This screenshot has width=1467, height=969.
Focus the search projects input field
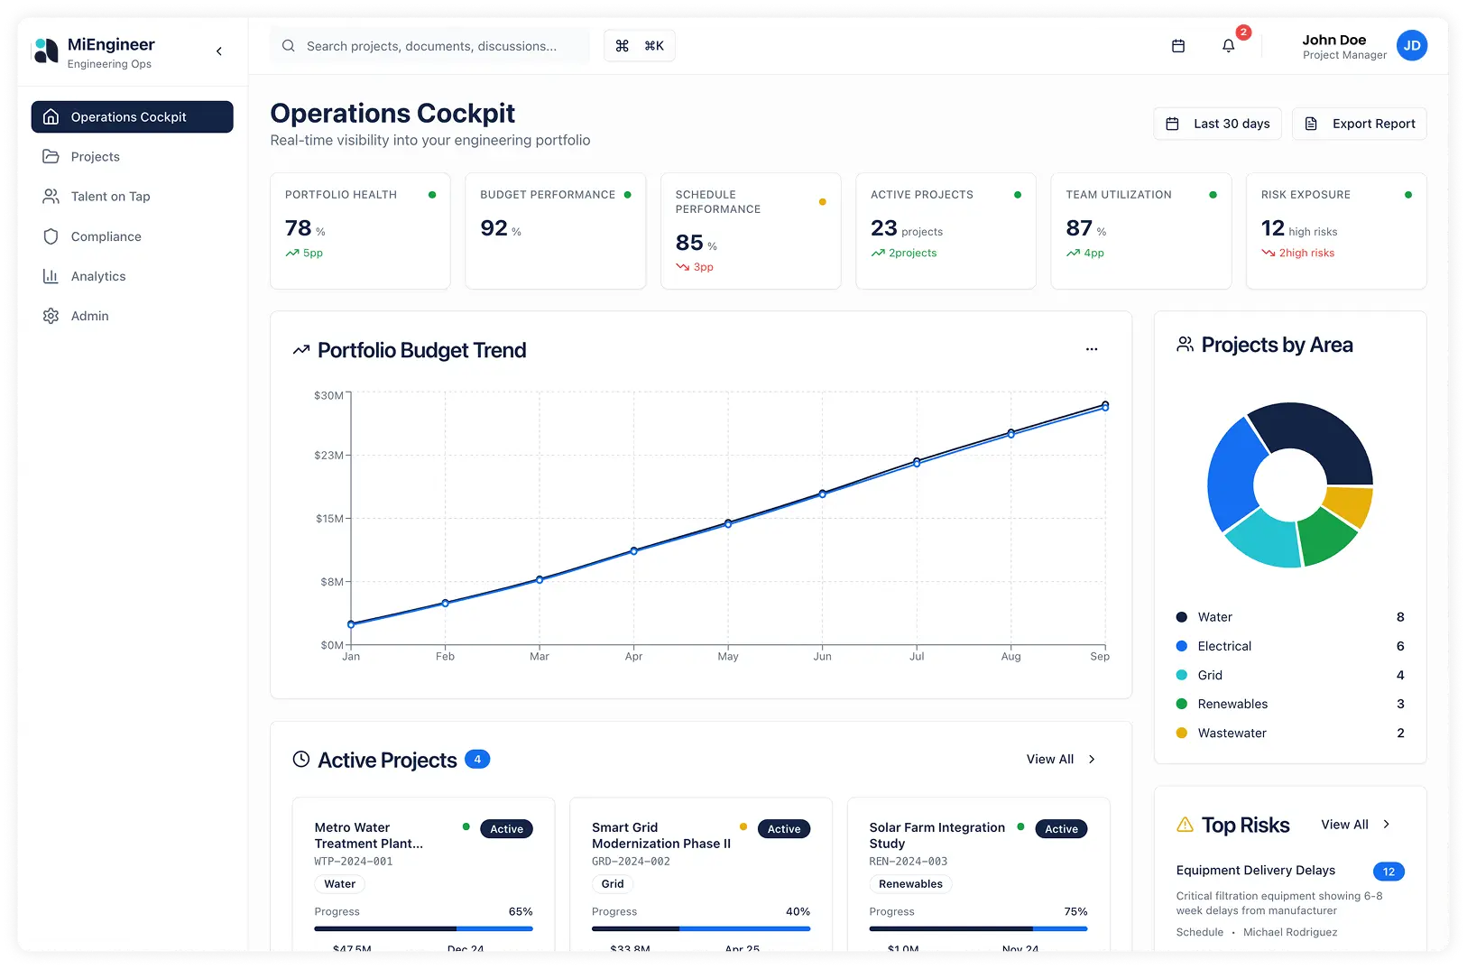coord(431,46)
